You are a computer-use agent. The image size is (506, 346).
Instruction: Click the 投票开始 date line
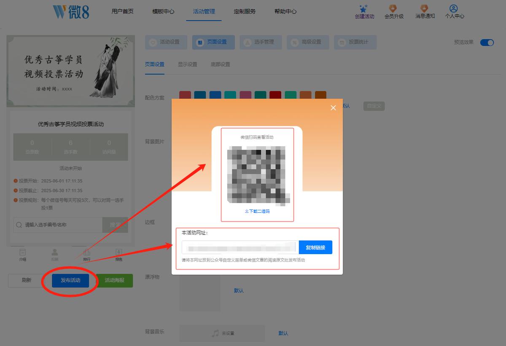[x=48, y=181]
